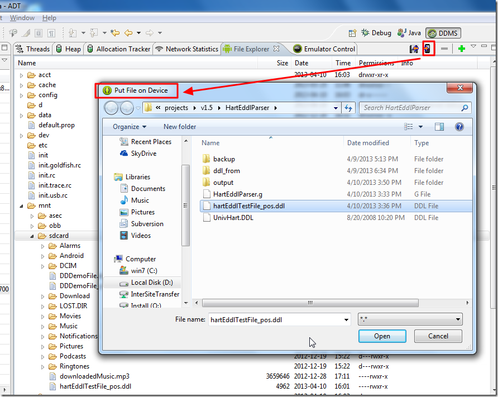This screenshot has width=498, height=397.
Task: Select the backup folder in dialog
Action: tap(224, 159)
